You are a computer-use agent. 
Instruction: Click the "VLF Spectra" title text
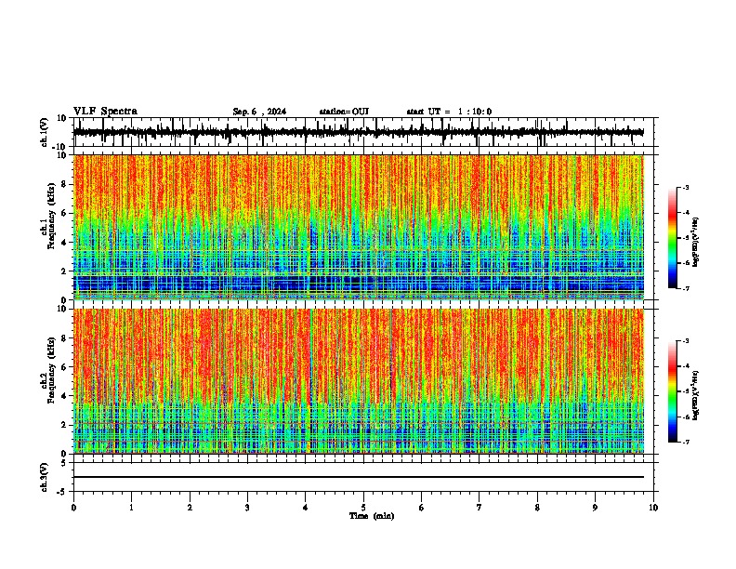[105, 112]
